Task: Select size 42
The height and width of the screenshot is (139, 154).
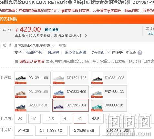Action: pos(80,119)
